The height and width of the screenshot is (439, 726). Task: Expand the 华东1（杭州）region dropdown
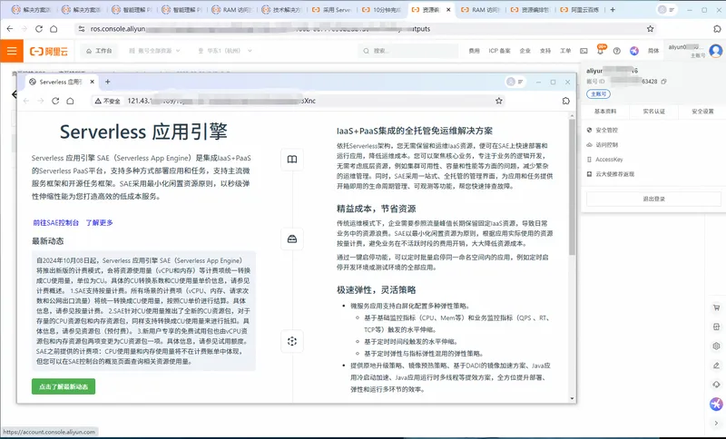tap(225, 51)
